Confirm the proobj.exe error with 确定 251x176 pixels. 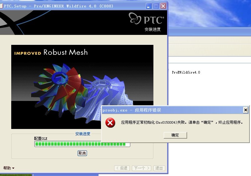(x=175, y=135)
